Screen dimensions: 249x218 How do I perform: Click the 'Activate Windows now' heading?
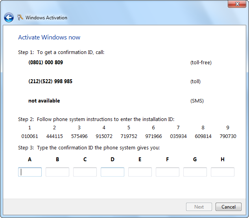click(49, 37)
